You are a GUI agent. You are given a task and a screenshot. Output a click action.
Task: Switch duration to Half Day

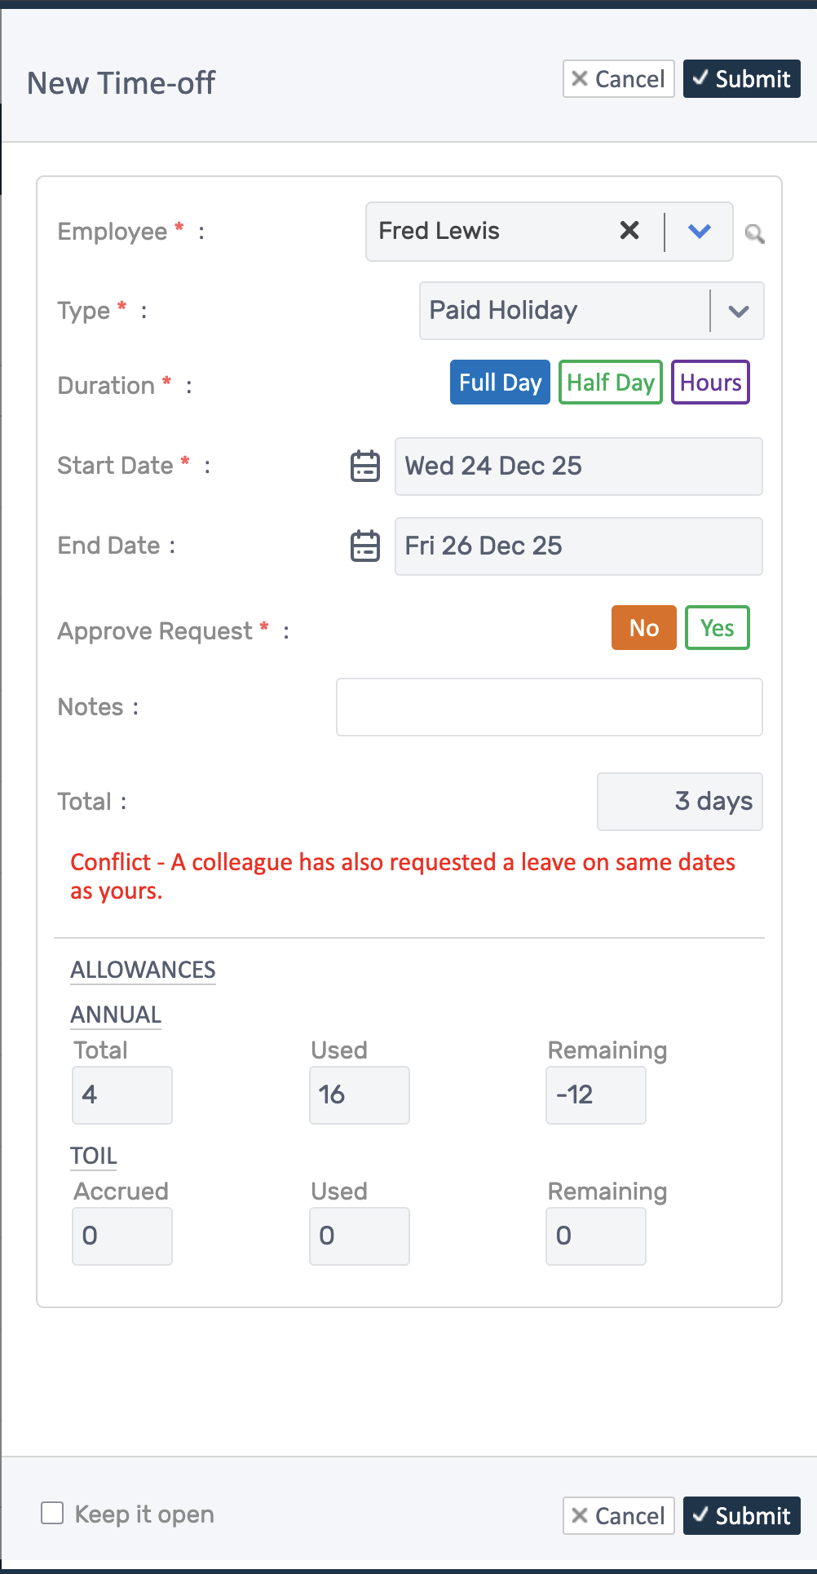coord(610,382)
